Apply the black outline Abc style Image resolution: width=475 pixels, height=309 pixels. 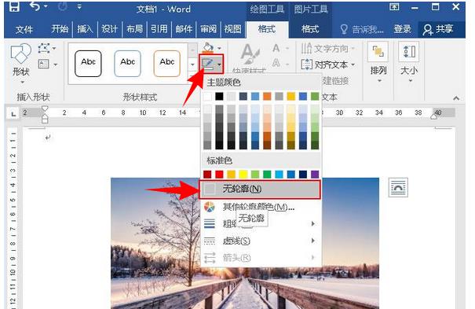tap(88, 64)
